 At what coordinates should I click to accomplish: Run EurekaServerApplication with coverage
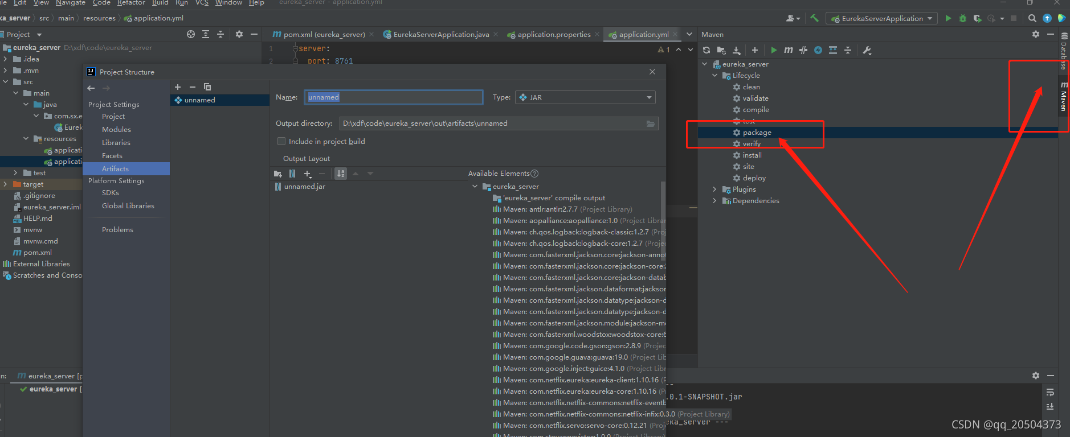coord(978,18)
